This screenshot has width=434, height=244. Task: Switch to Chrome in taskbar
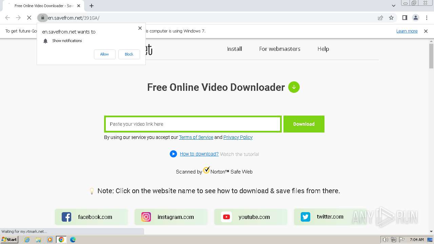61,240
